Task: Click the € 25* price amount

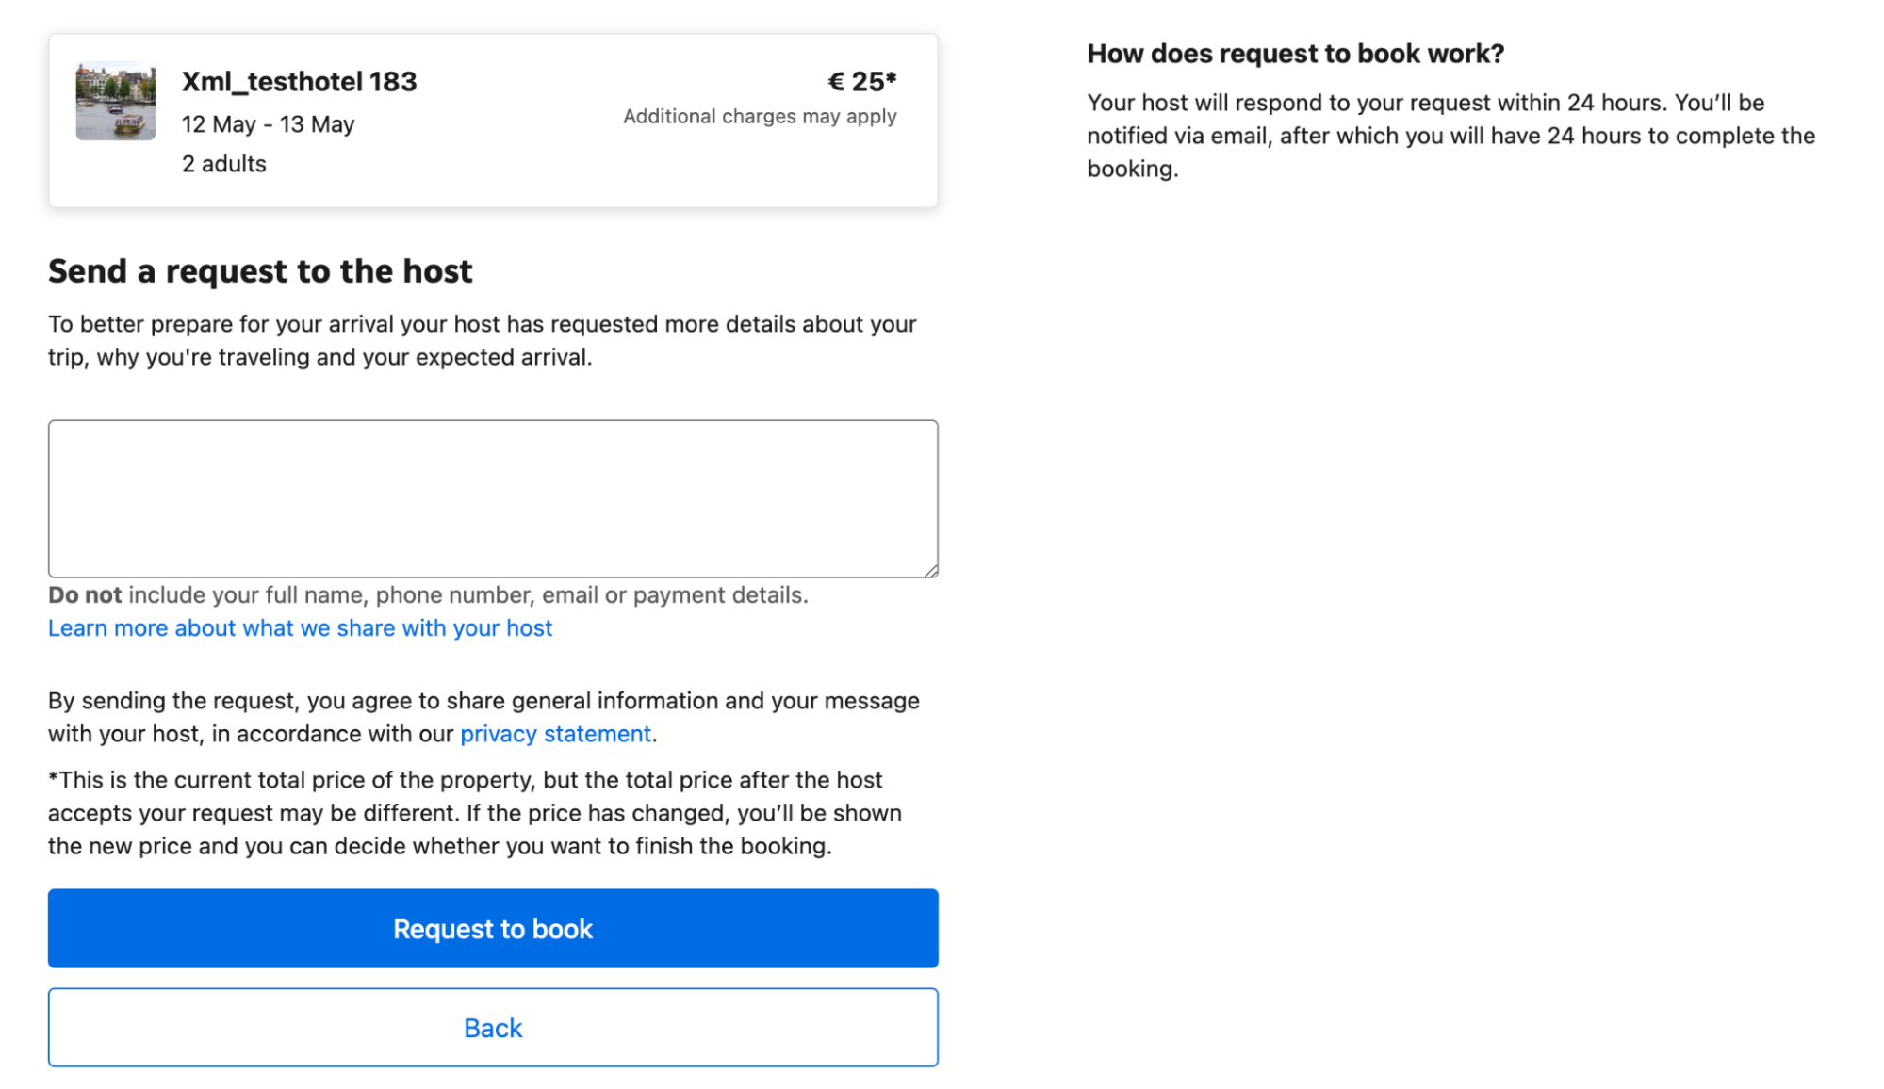Action: pos(861,82)
